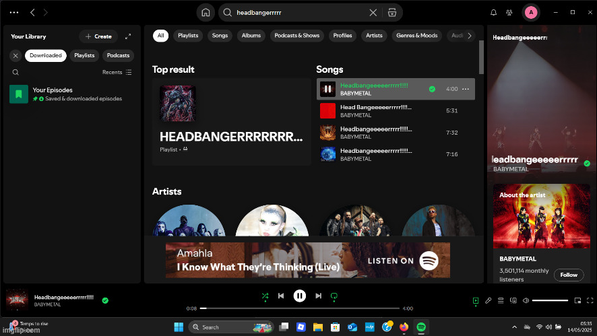Select the All search filter tab
This screenshot has width=597, height=336.
click(x=160, y=36)
